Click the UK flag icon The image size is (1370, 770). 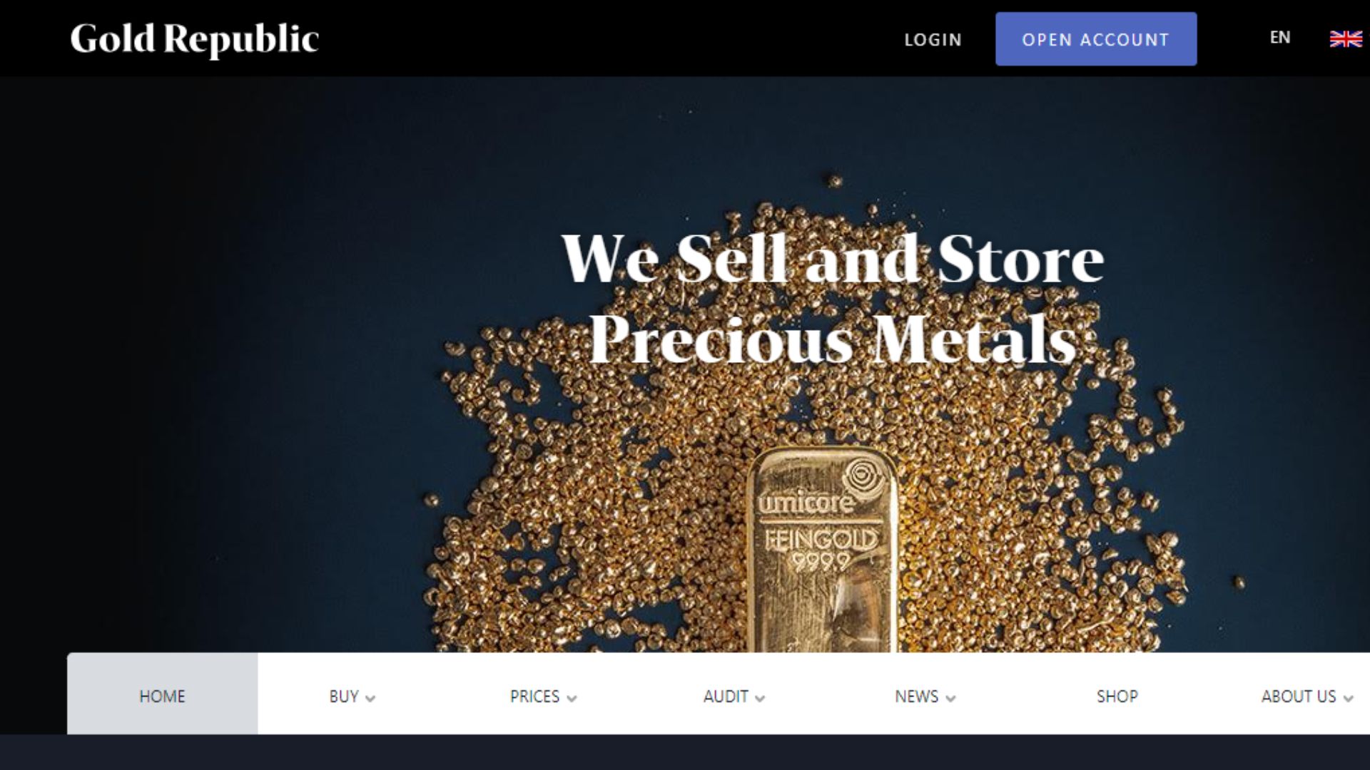pos(1346,39)
